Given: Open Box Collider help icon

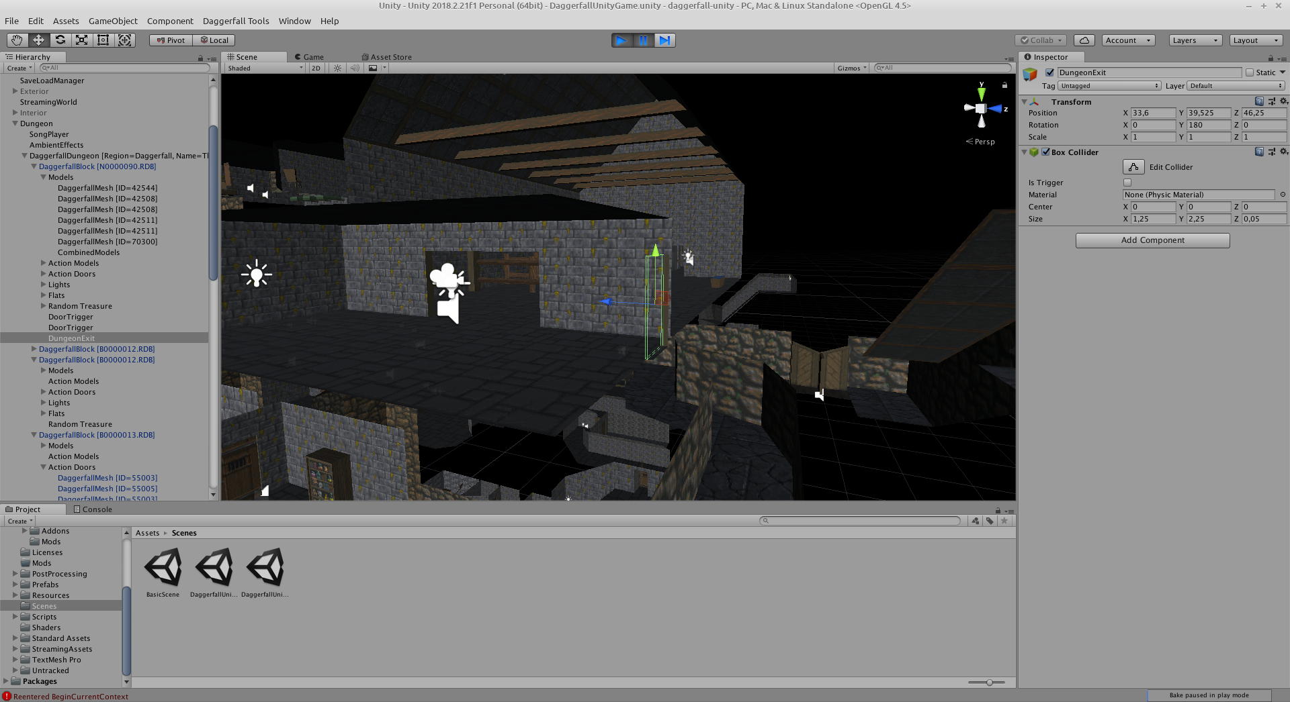Looking at the screenshot, I should [x=1259, y=152].
